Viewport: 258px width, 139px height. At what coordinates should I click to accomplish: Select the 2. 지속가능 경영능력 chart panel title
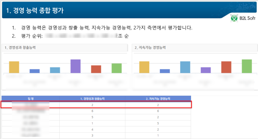point(150,48)
